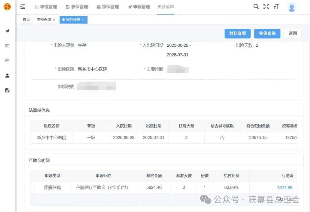Open search using the magnifier icon
The image size is (310, 212).
[x=256, y=6]
